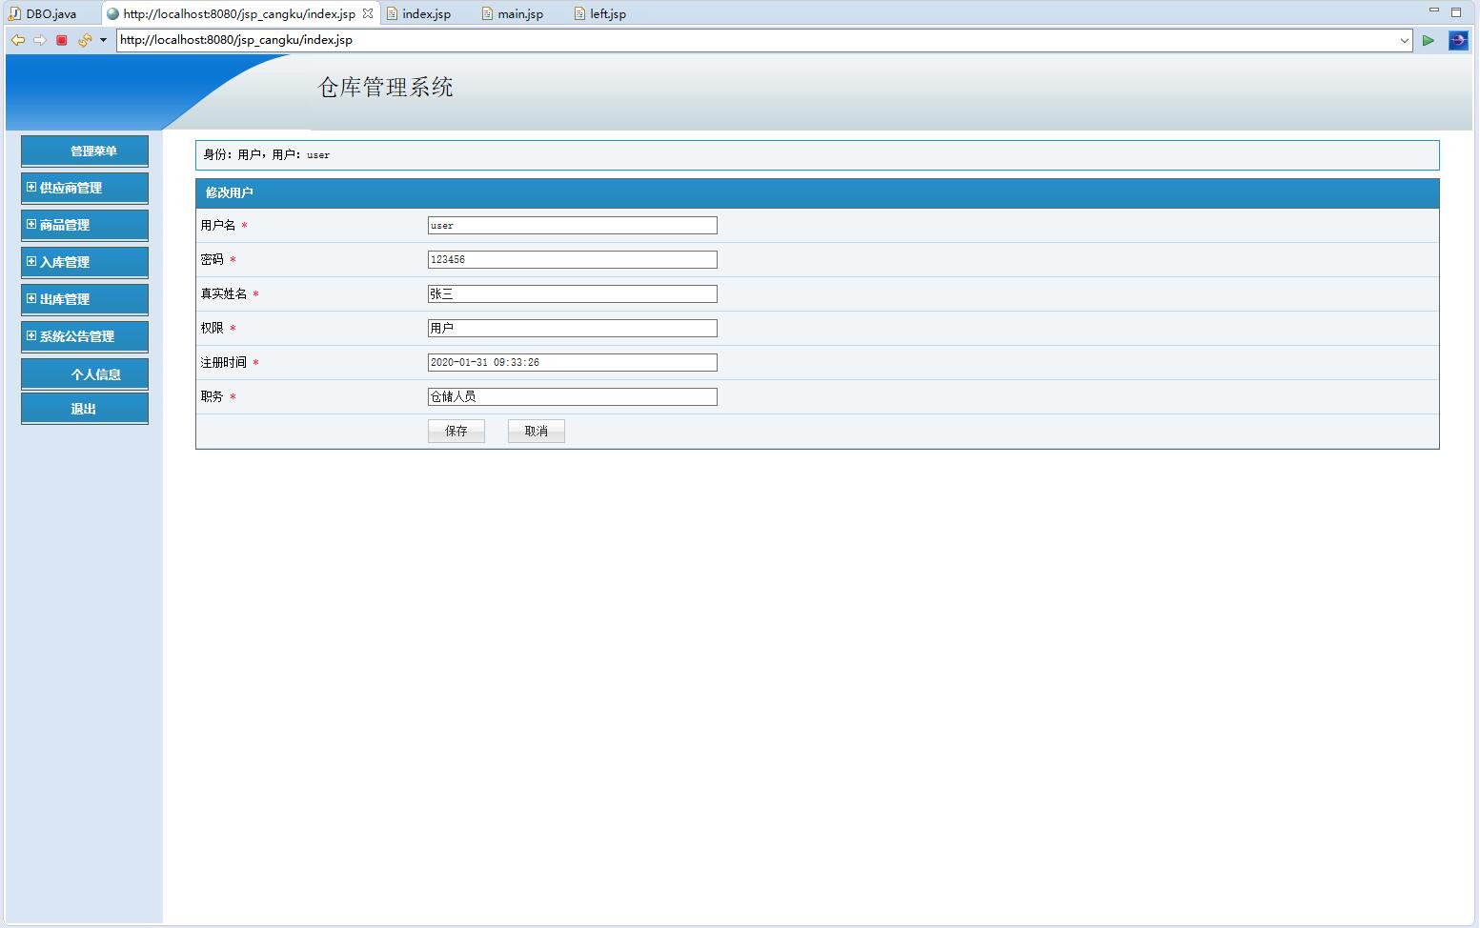Click the 职务 field label

tap(212, 397)
